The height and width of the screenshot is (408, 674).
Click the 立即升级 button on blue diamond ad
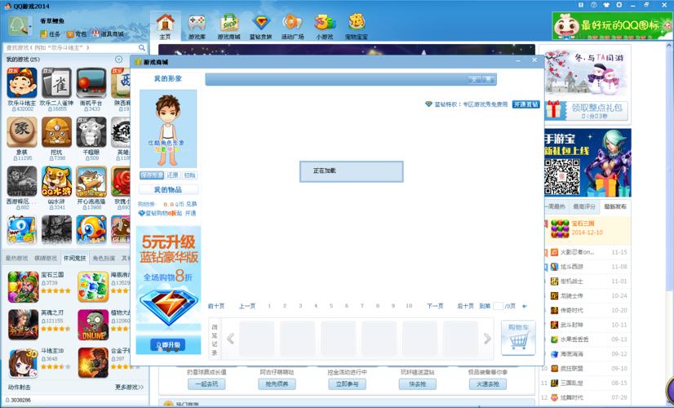(168, 345)
